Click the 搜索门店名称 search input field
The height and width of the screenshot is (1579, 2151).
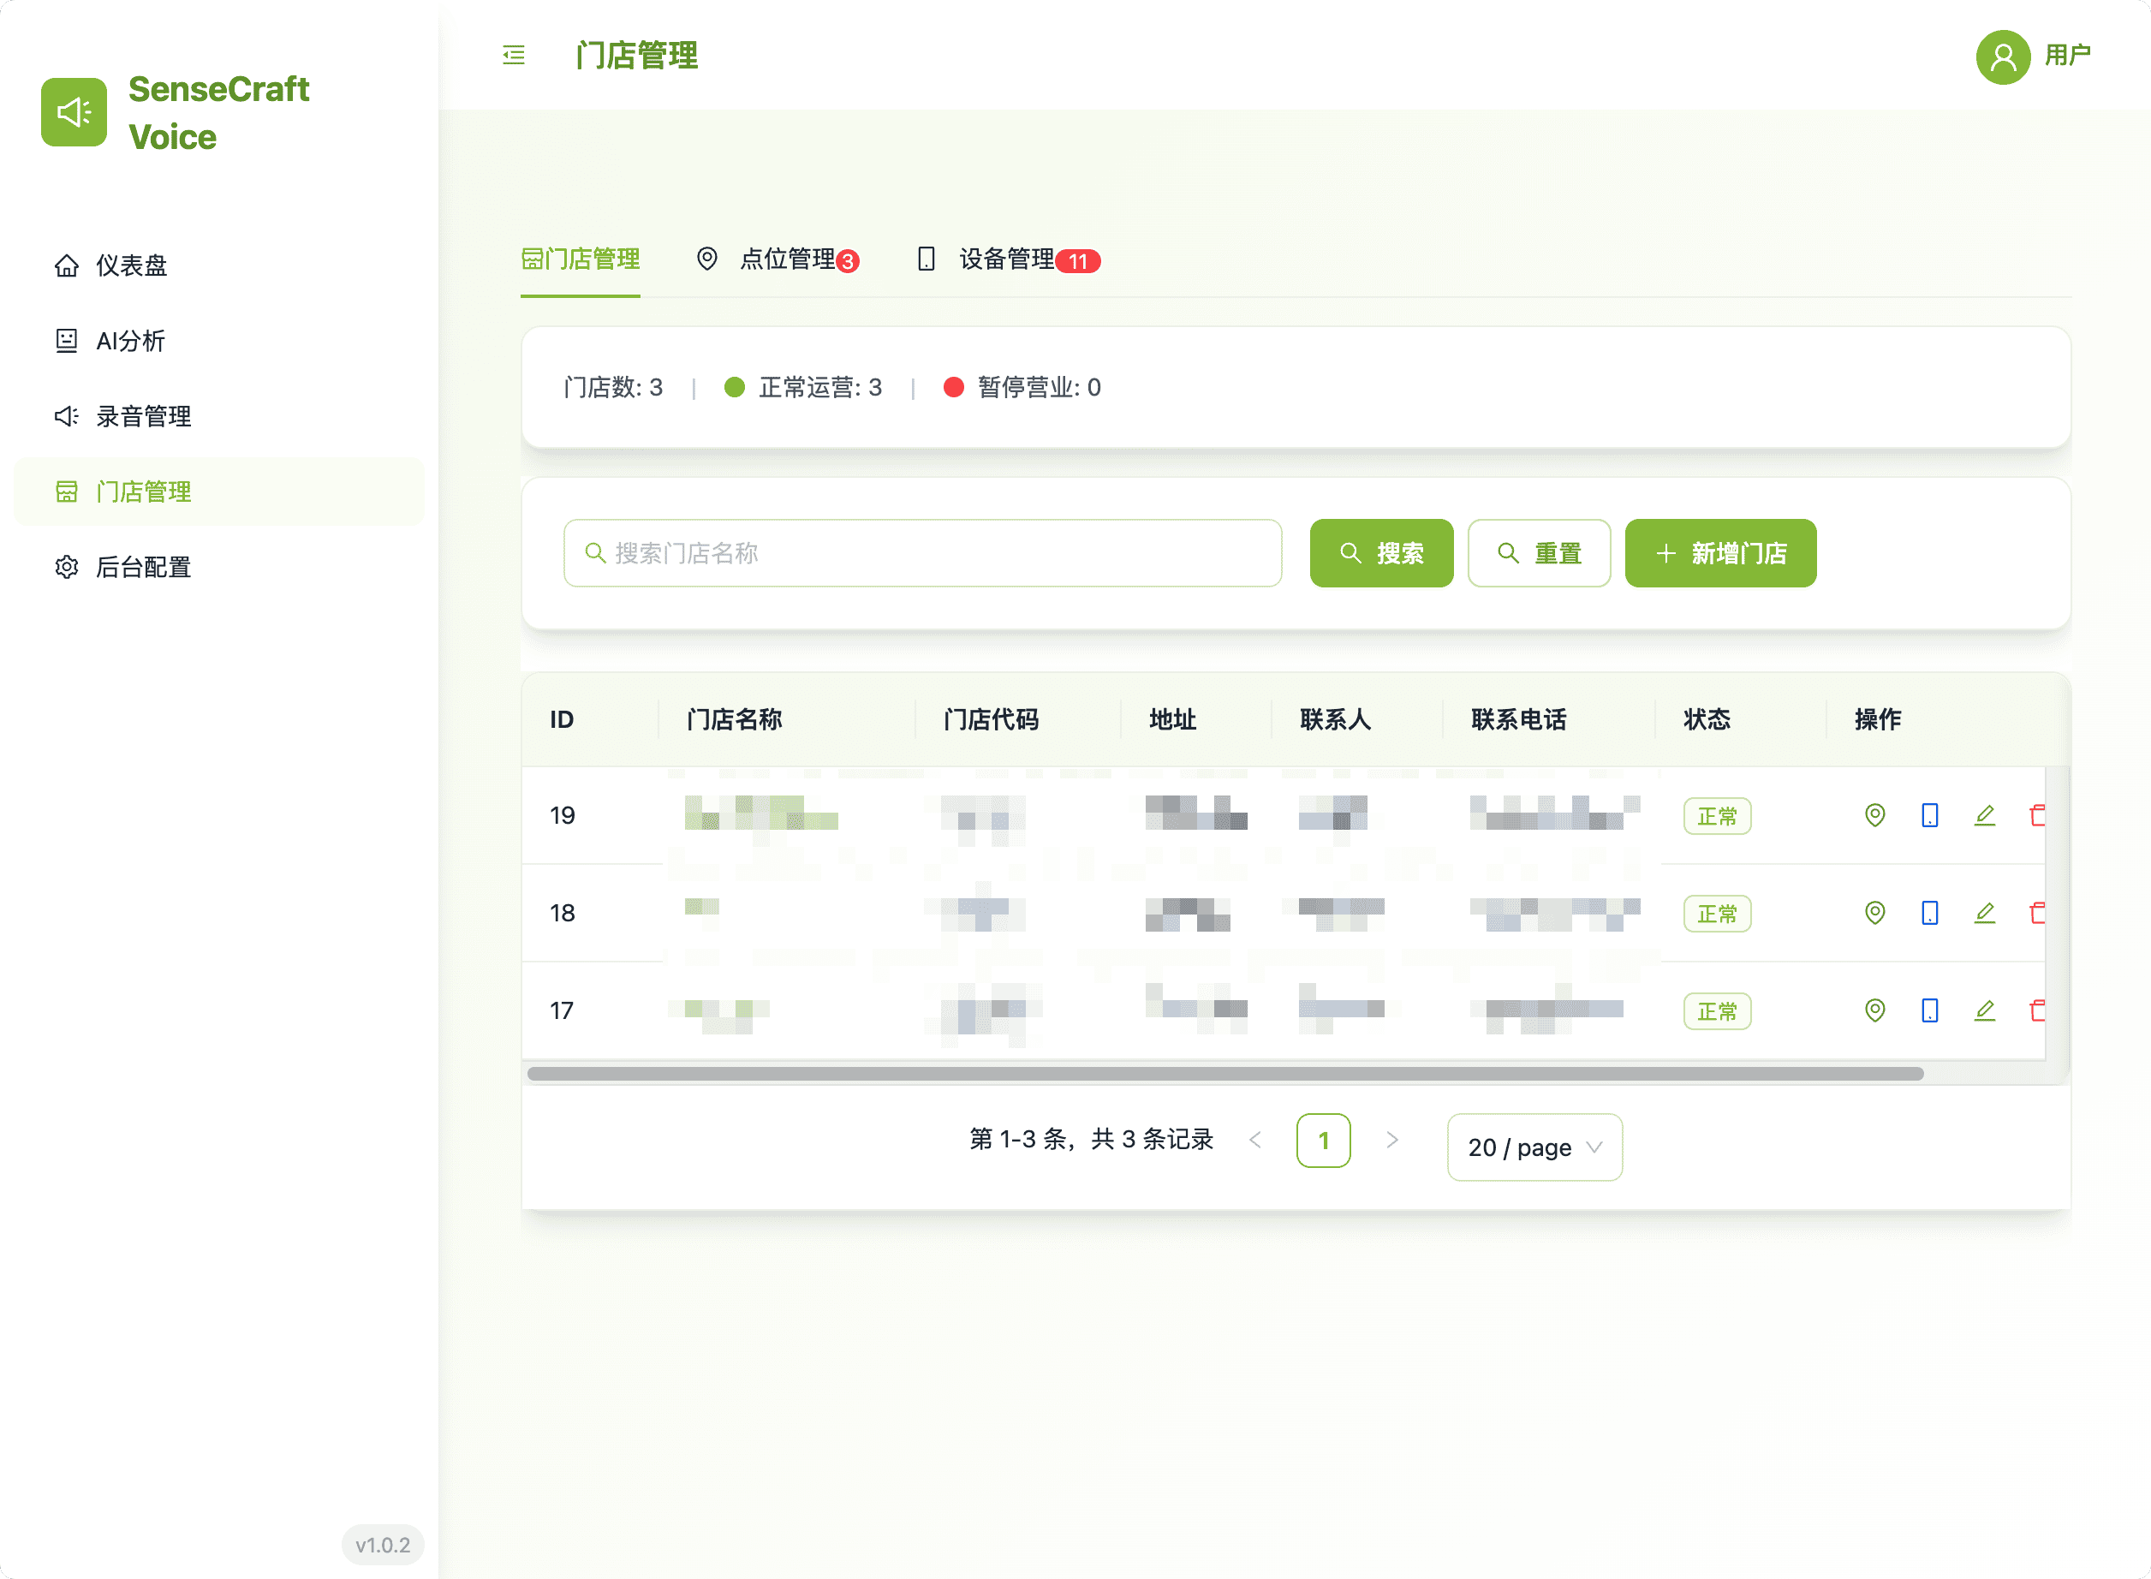922,552
